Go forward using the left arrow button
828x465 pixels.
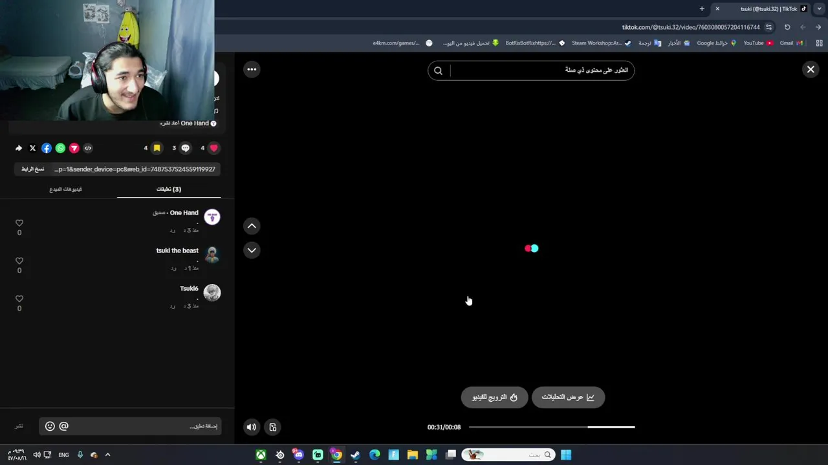tap(803, 27)
